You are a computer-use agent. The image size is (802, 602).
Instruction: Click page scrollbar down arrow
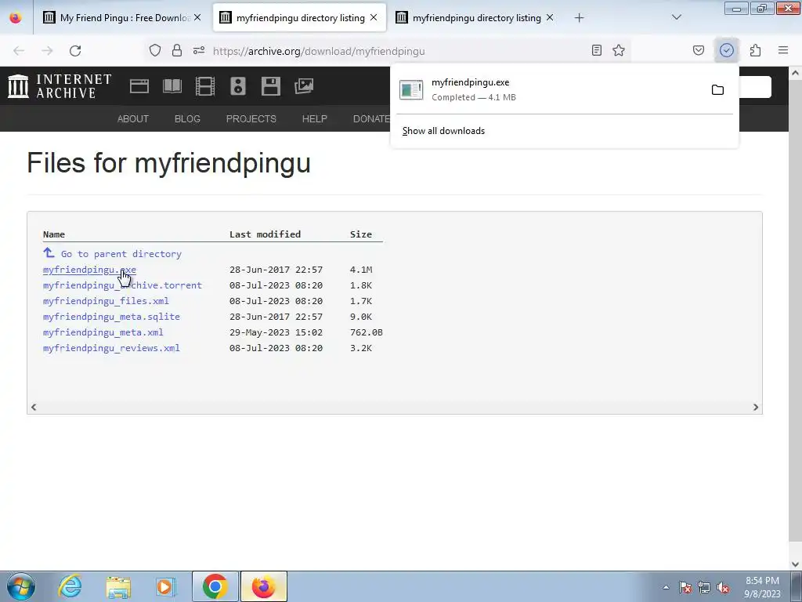coord(795,564)
